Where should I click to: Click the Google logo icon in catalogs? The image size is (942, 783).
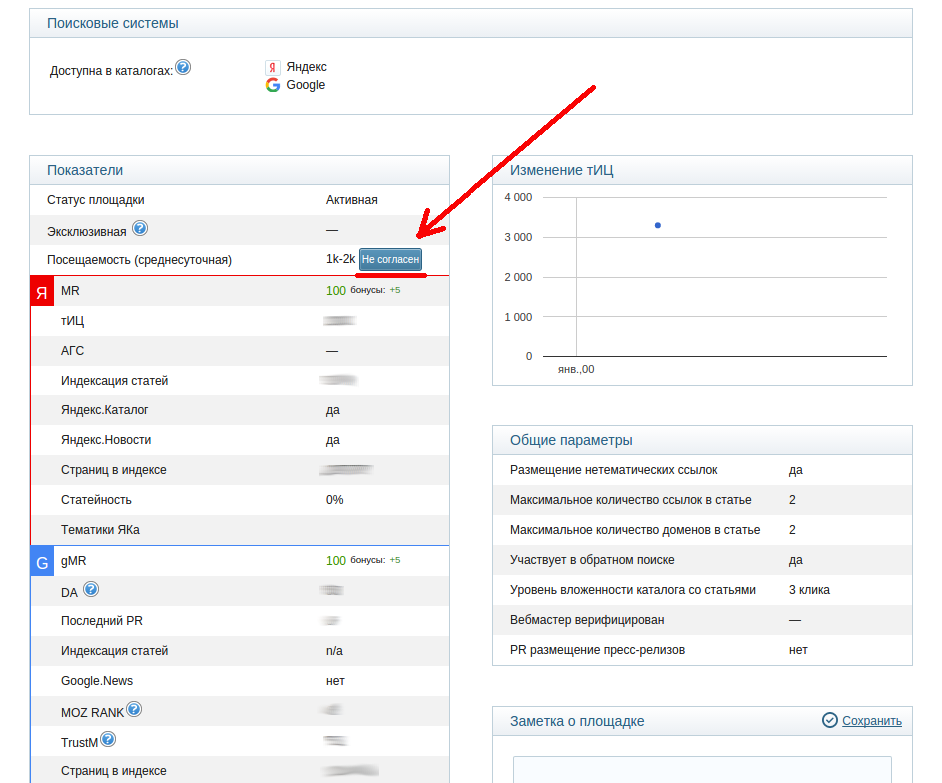(273, 85)
